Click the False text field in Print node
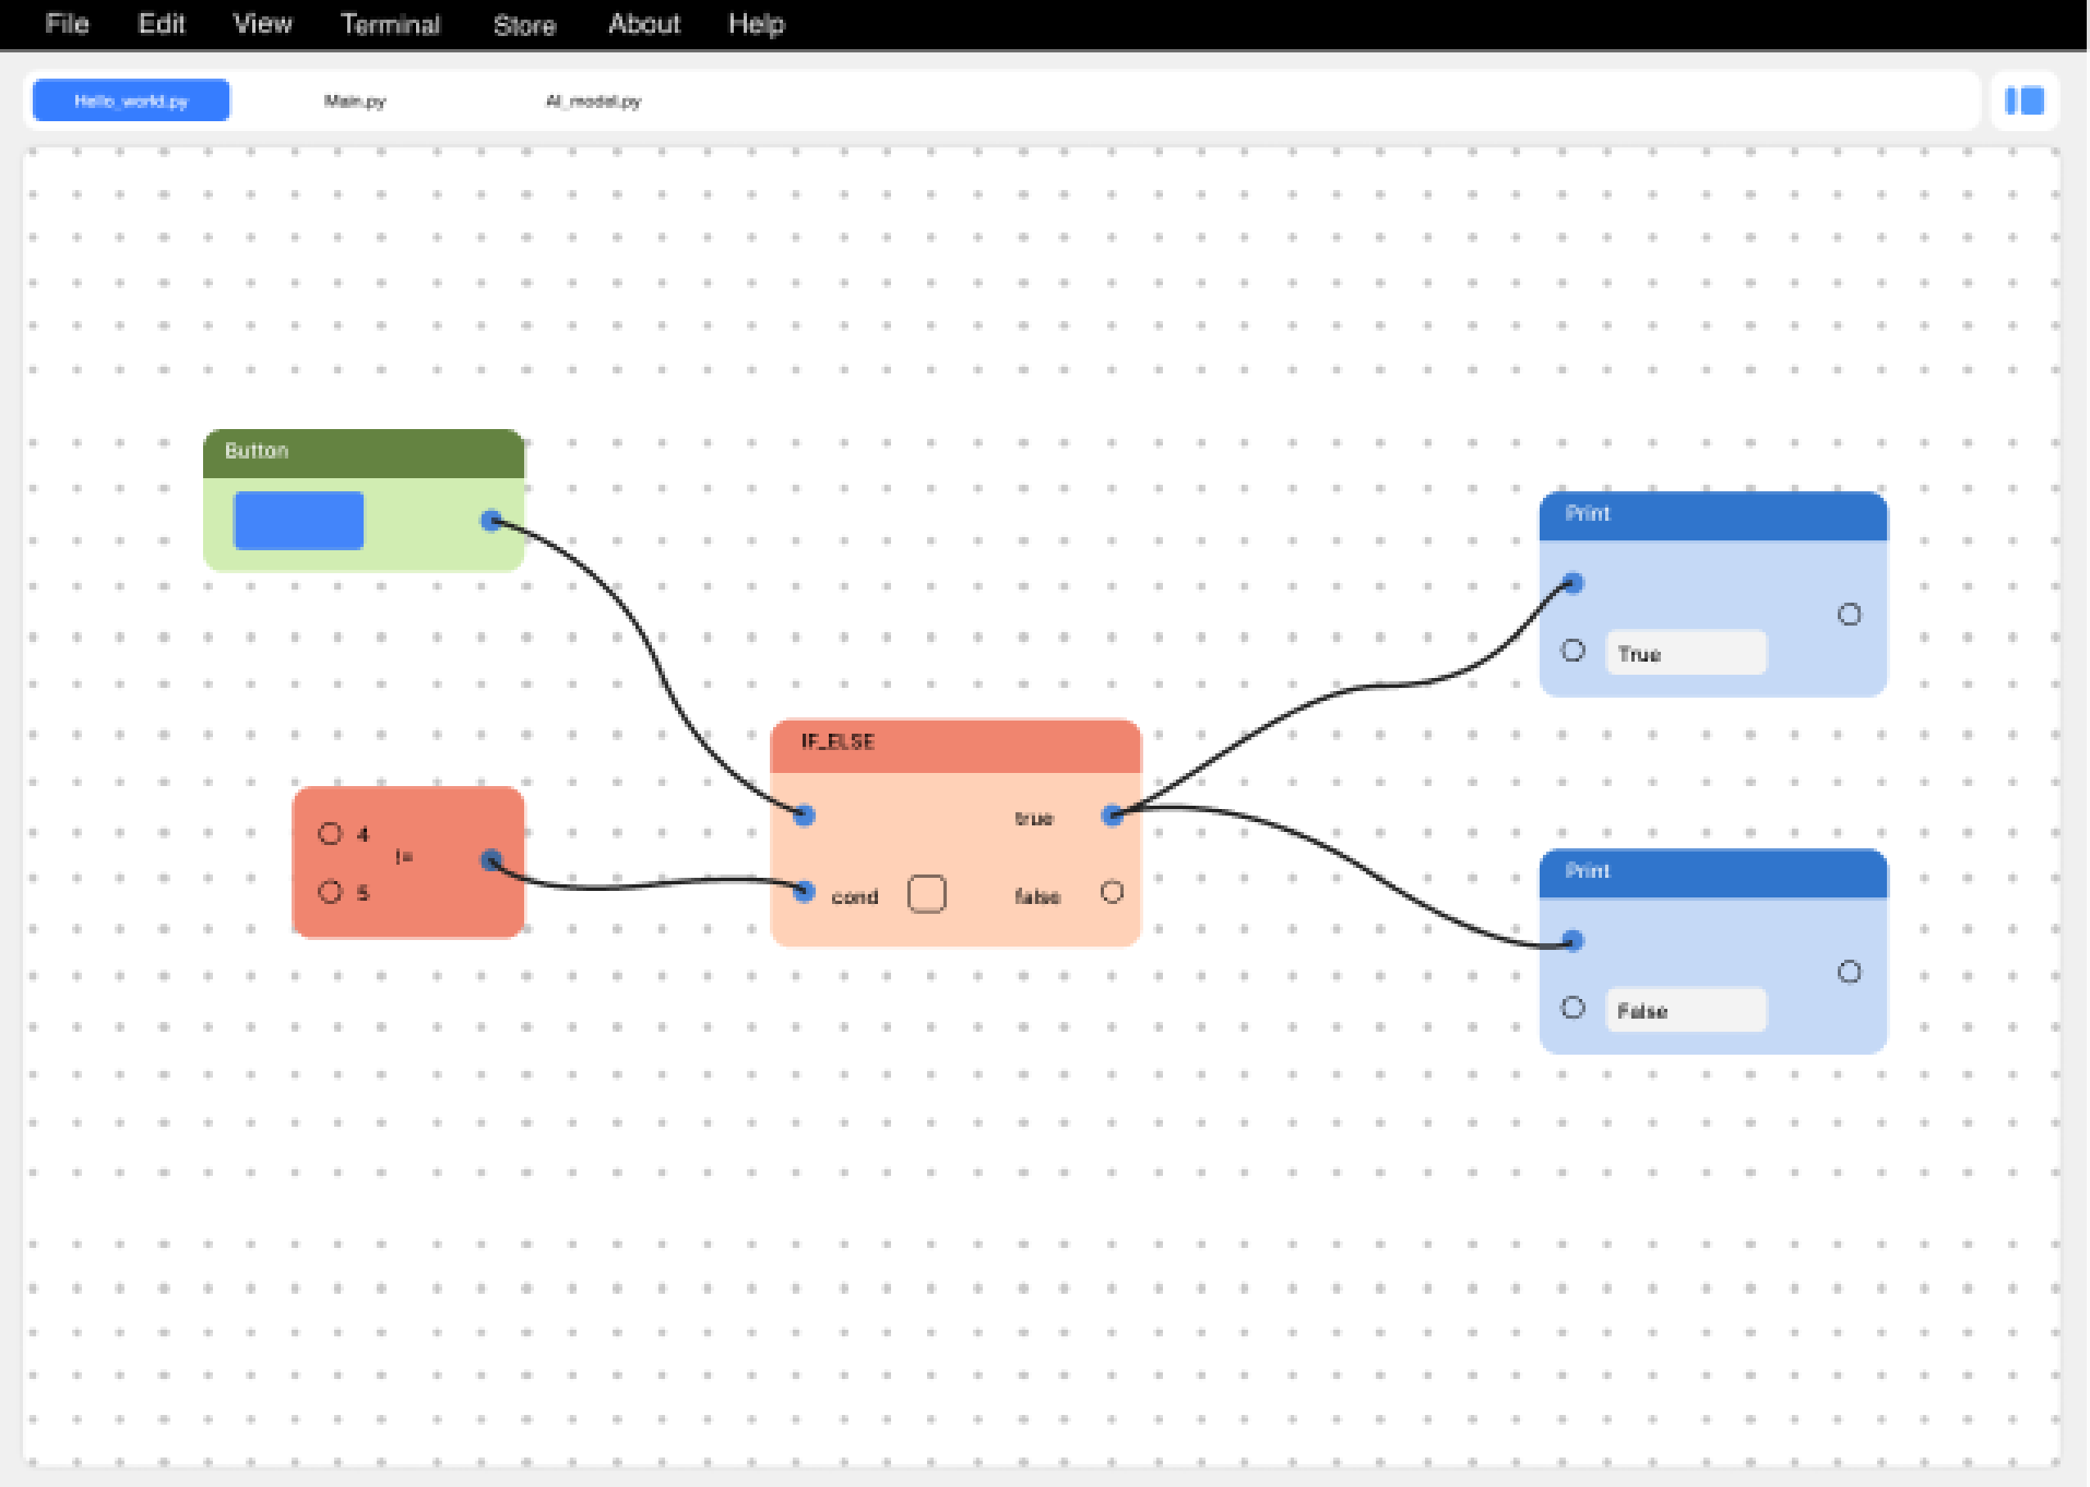This screenshot has height=1487, width=2090. [1685, 1011]
